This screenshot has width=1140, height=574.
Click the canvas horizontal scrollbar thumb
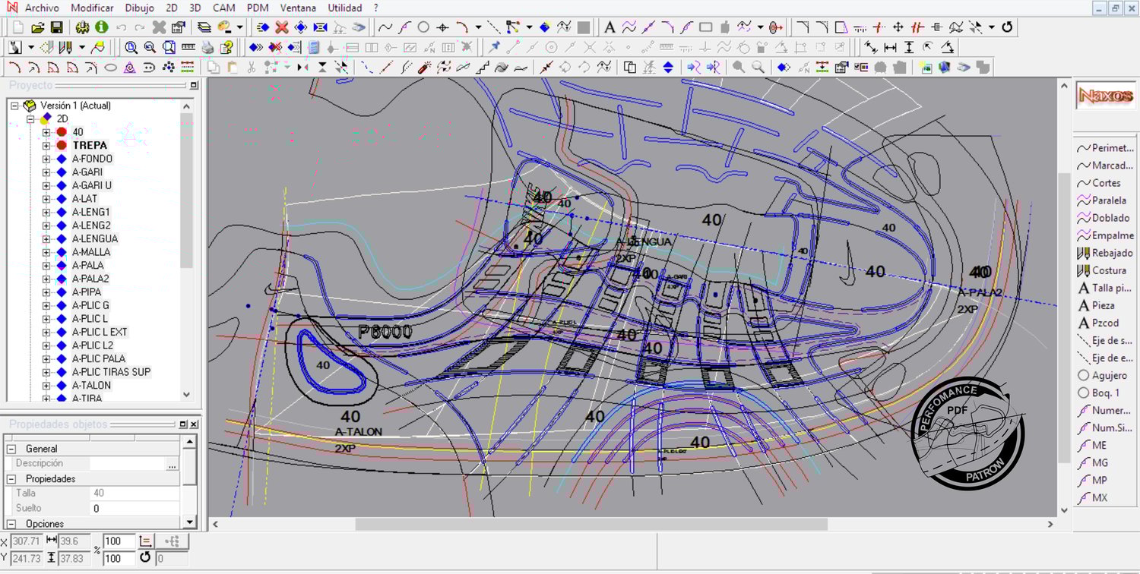[591, 524]
